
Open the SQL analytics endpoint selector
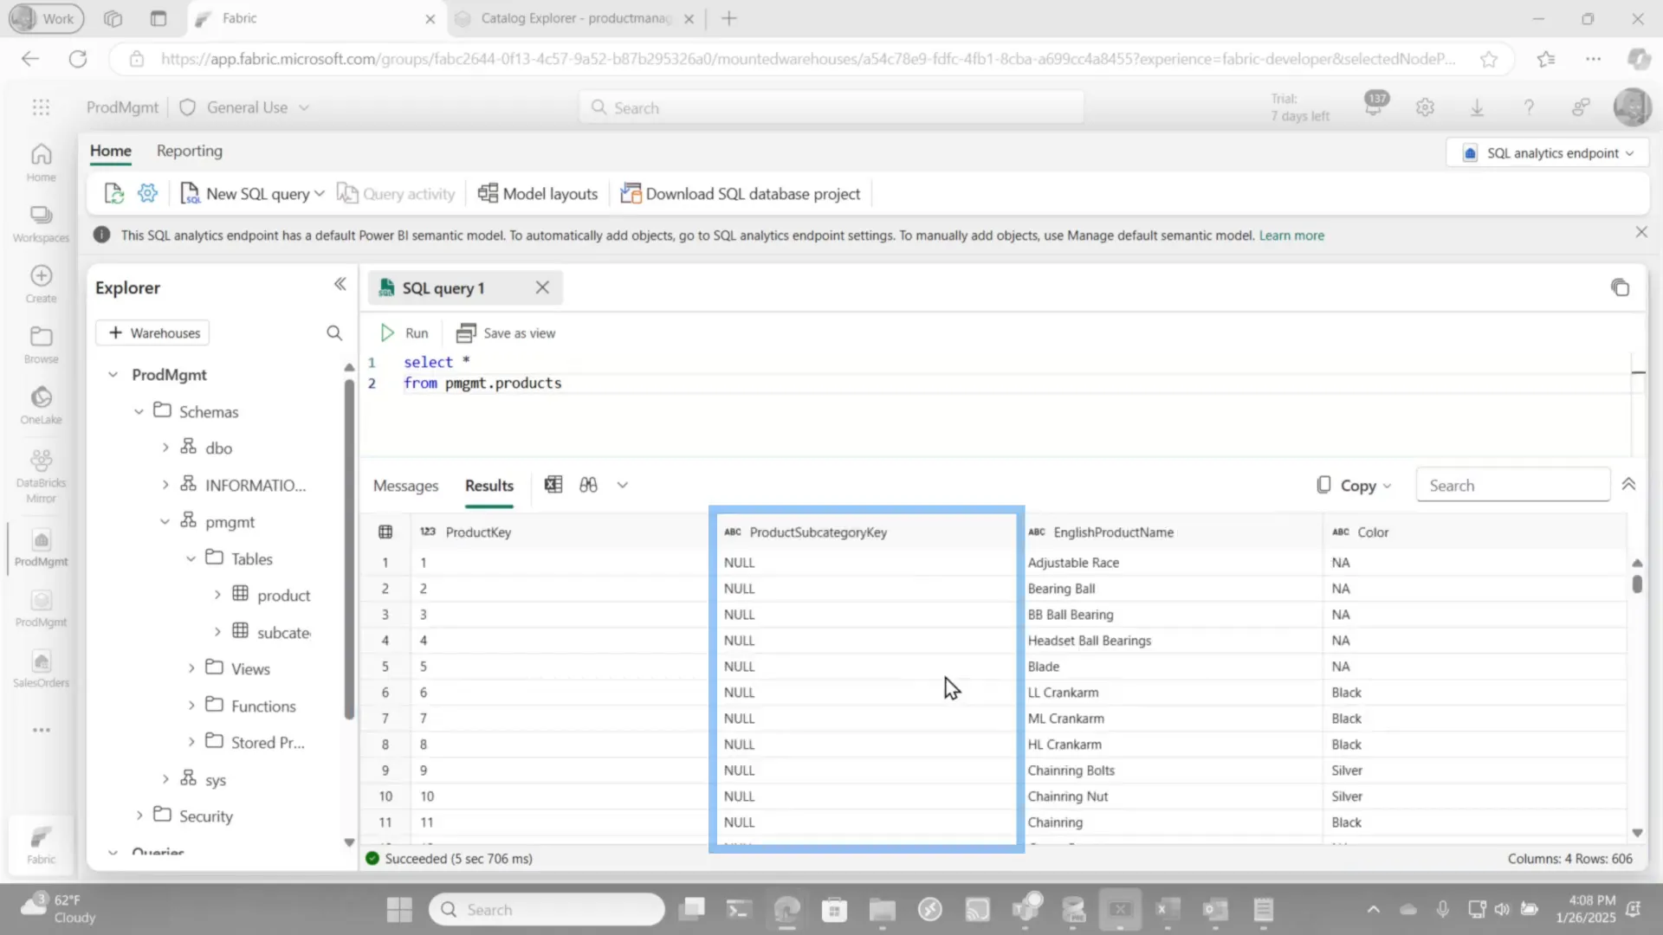pos(1547,152)
